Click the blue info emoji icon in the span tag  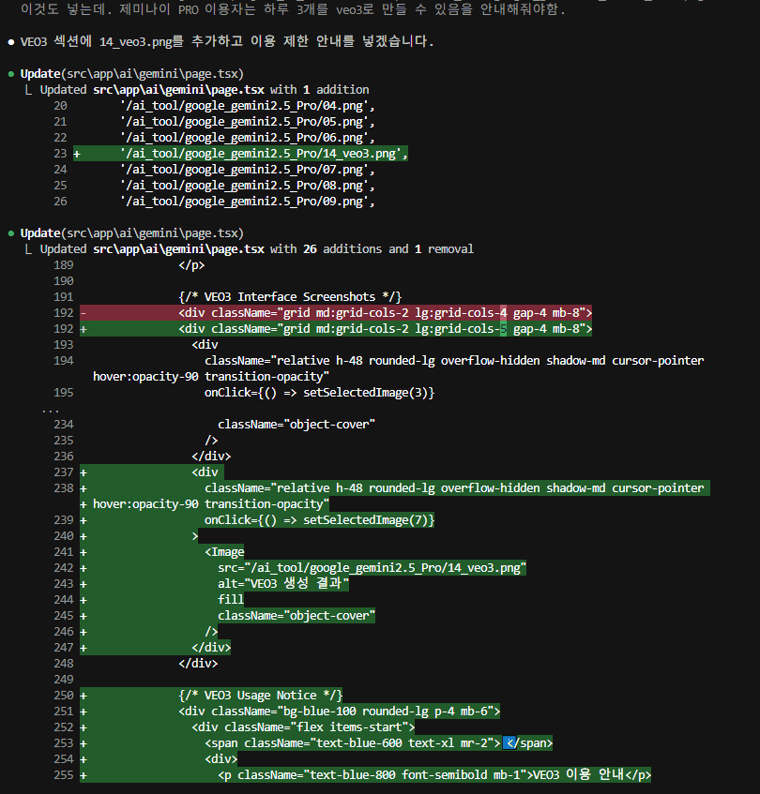point(511,743)
